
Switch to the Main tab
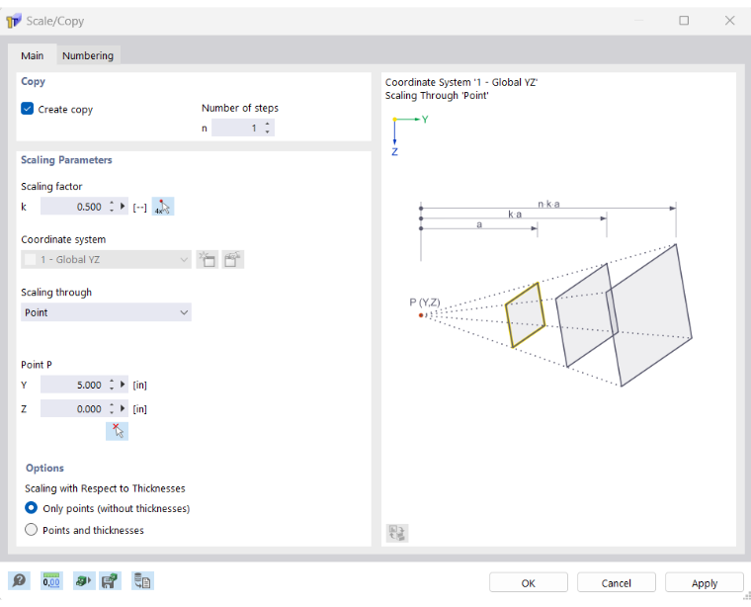click(32, 55)
